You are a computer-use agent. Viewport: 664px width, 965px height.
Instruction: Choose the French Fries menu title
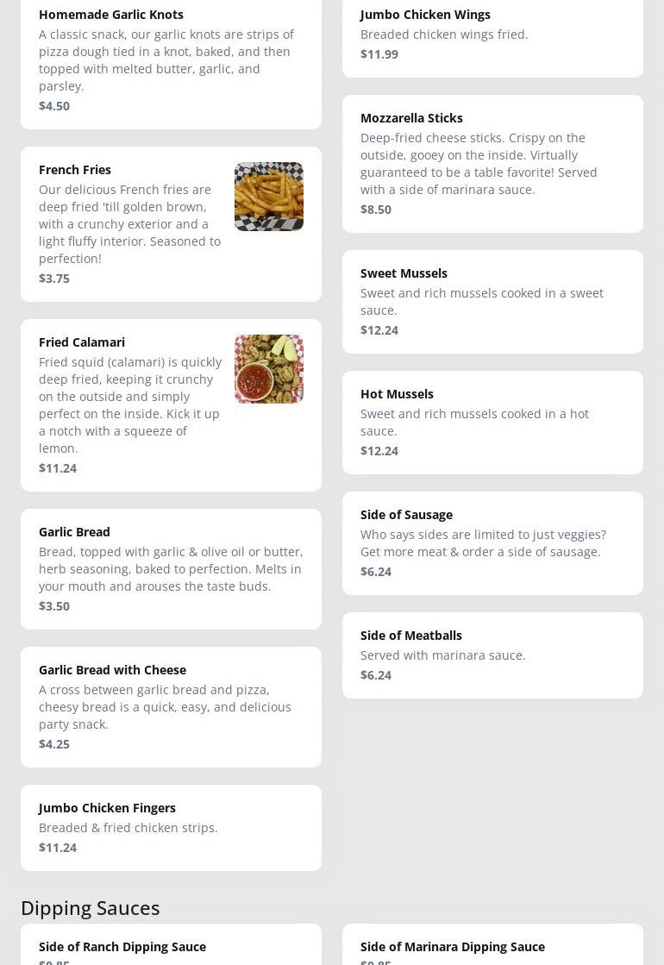coord(75,170)
